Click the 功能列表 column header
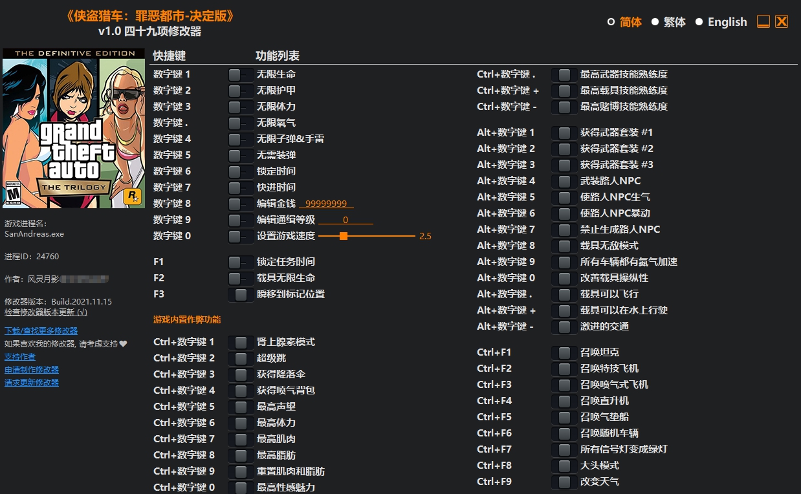 click(x=278, y=56)
